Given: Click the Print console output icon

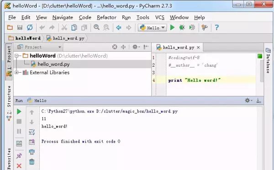Looking at the screenshot, I should pos(32,152).
